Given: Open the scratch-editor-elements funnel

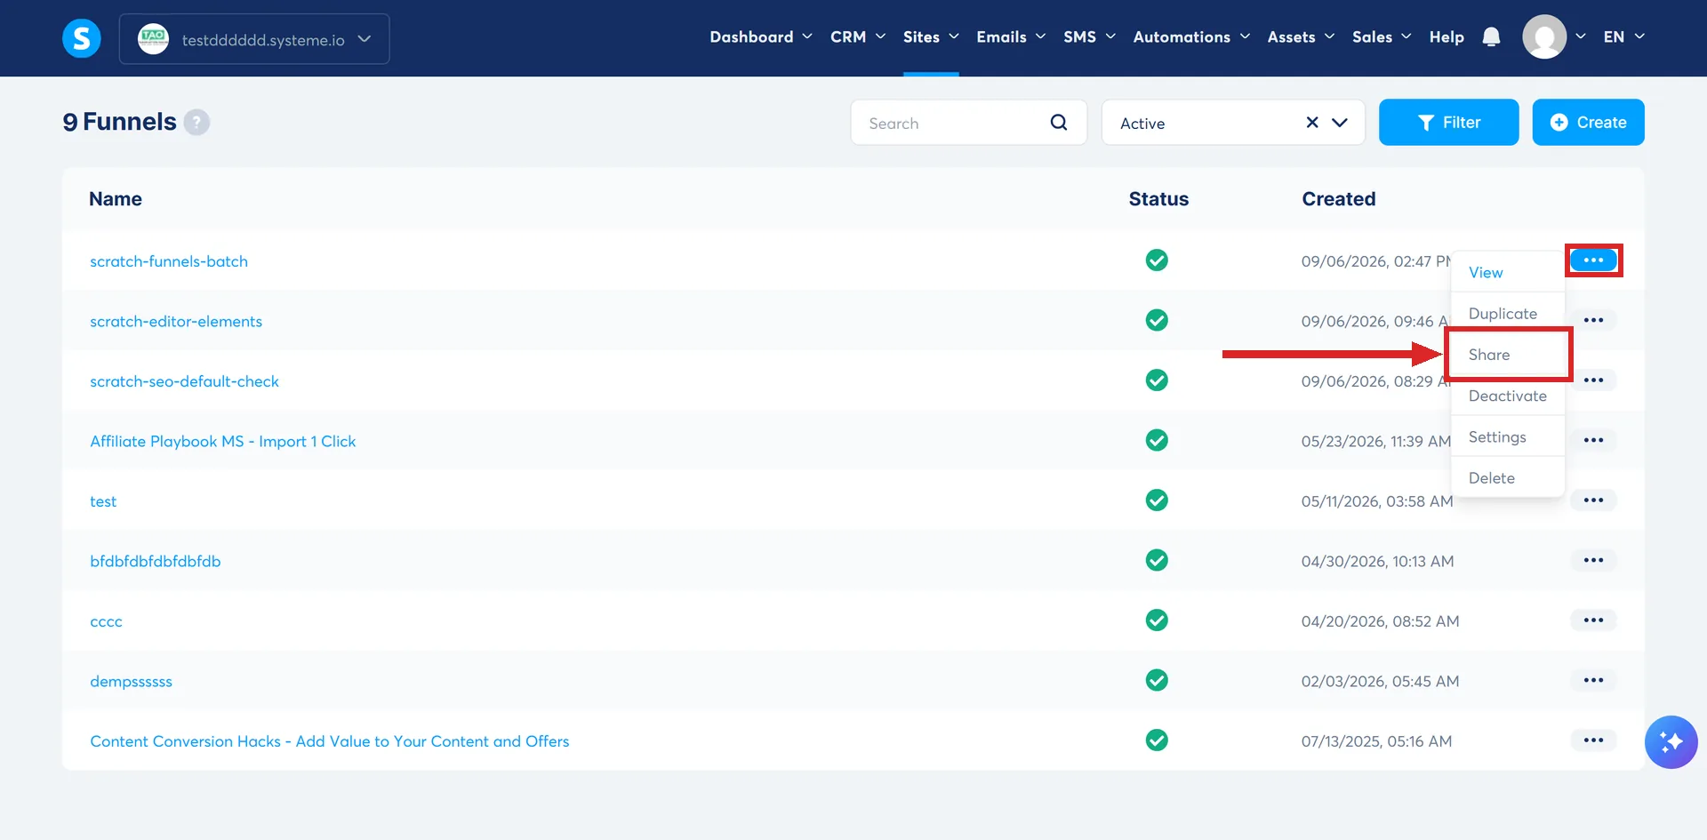Looking at the screenshot, I should (x=176, y=321).
